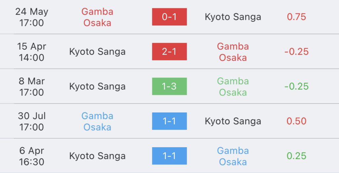Select the 6 Apr 1-1 score badge
339x173 pixels.
[x=169, y=156]
